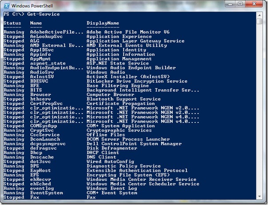Image resolution: width=268 pixels, height=205 pixels.
Task: Click Windows Event Log display name
Action: 112,188
